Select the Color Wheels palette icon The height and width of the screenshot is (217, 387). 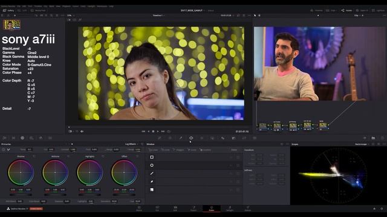pos(22,138)
